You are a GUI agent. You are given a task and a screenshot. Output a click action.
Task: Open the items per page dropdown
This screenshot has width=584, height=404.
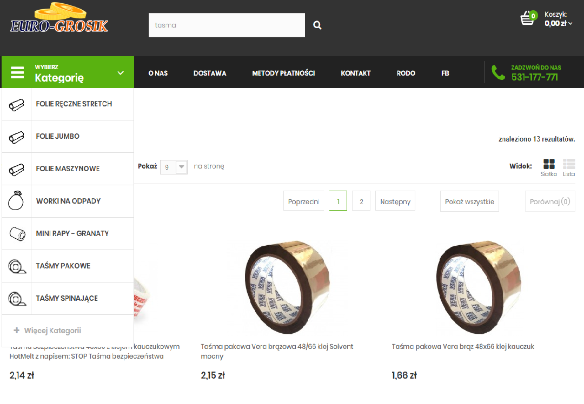point(174,167)
